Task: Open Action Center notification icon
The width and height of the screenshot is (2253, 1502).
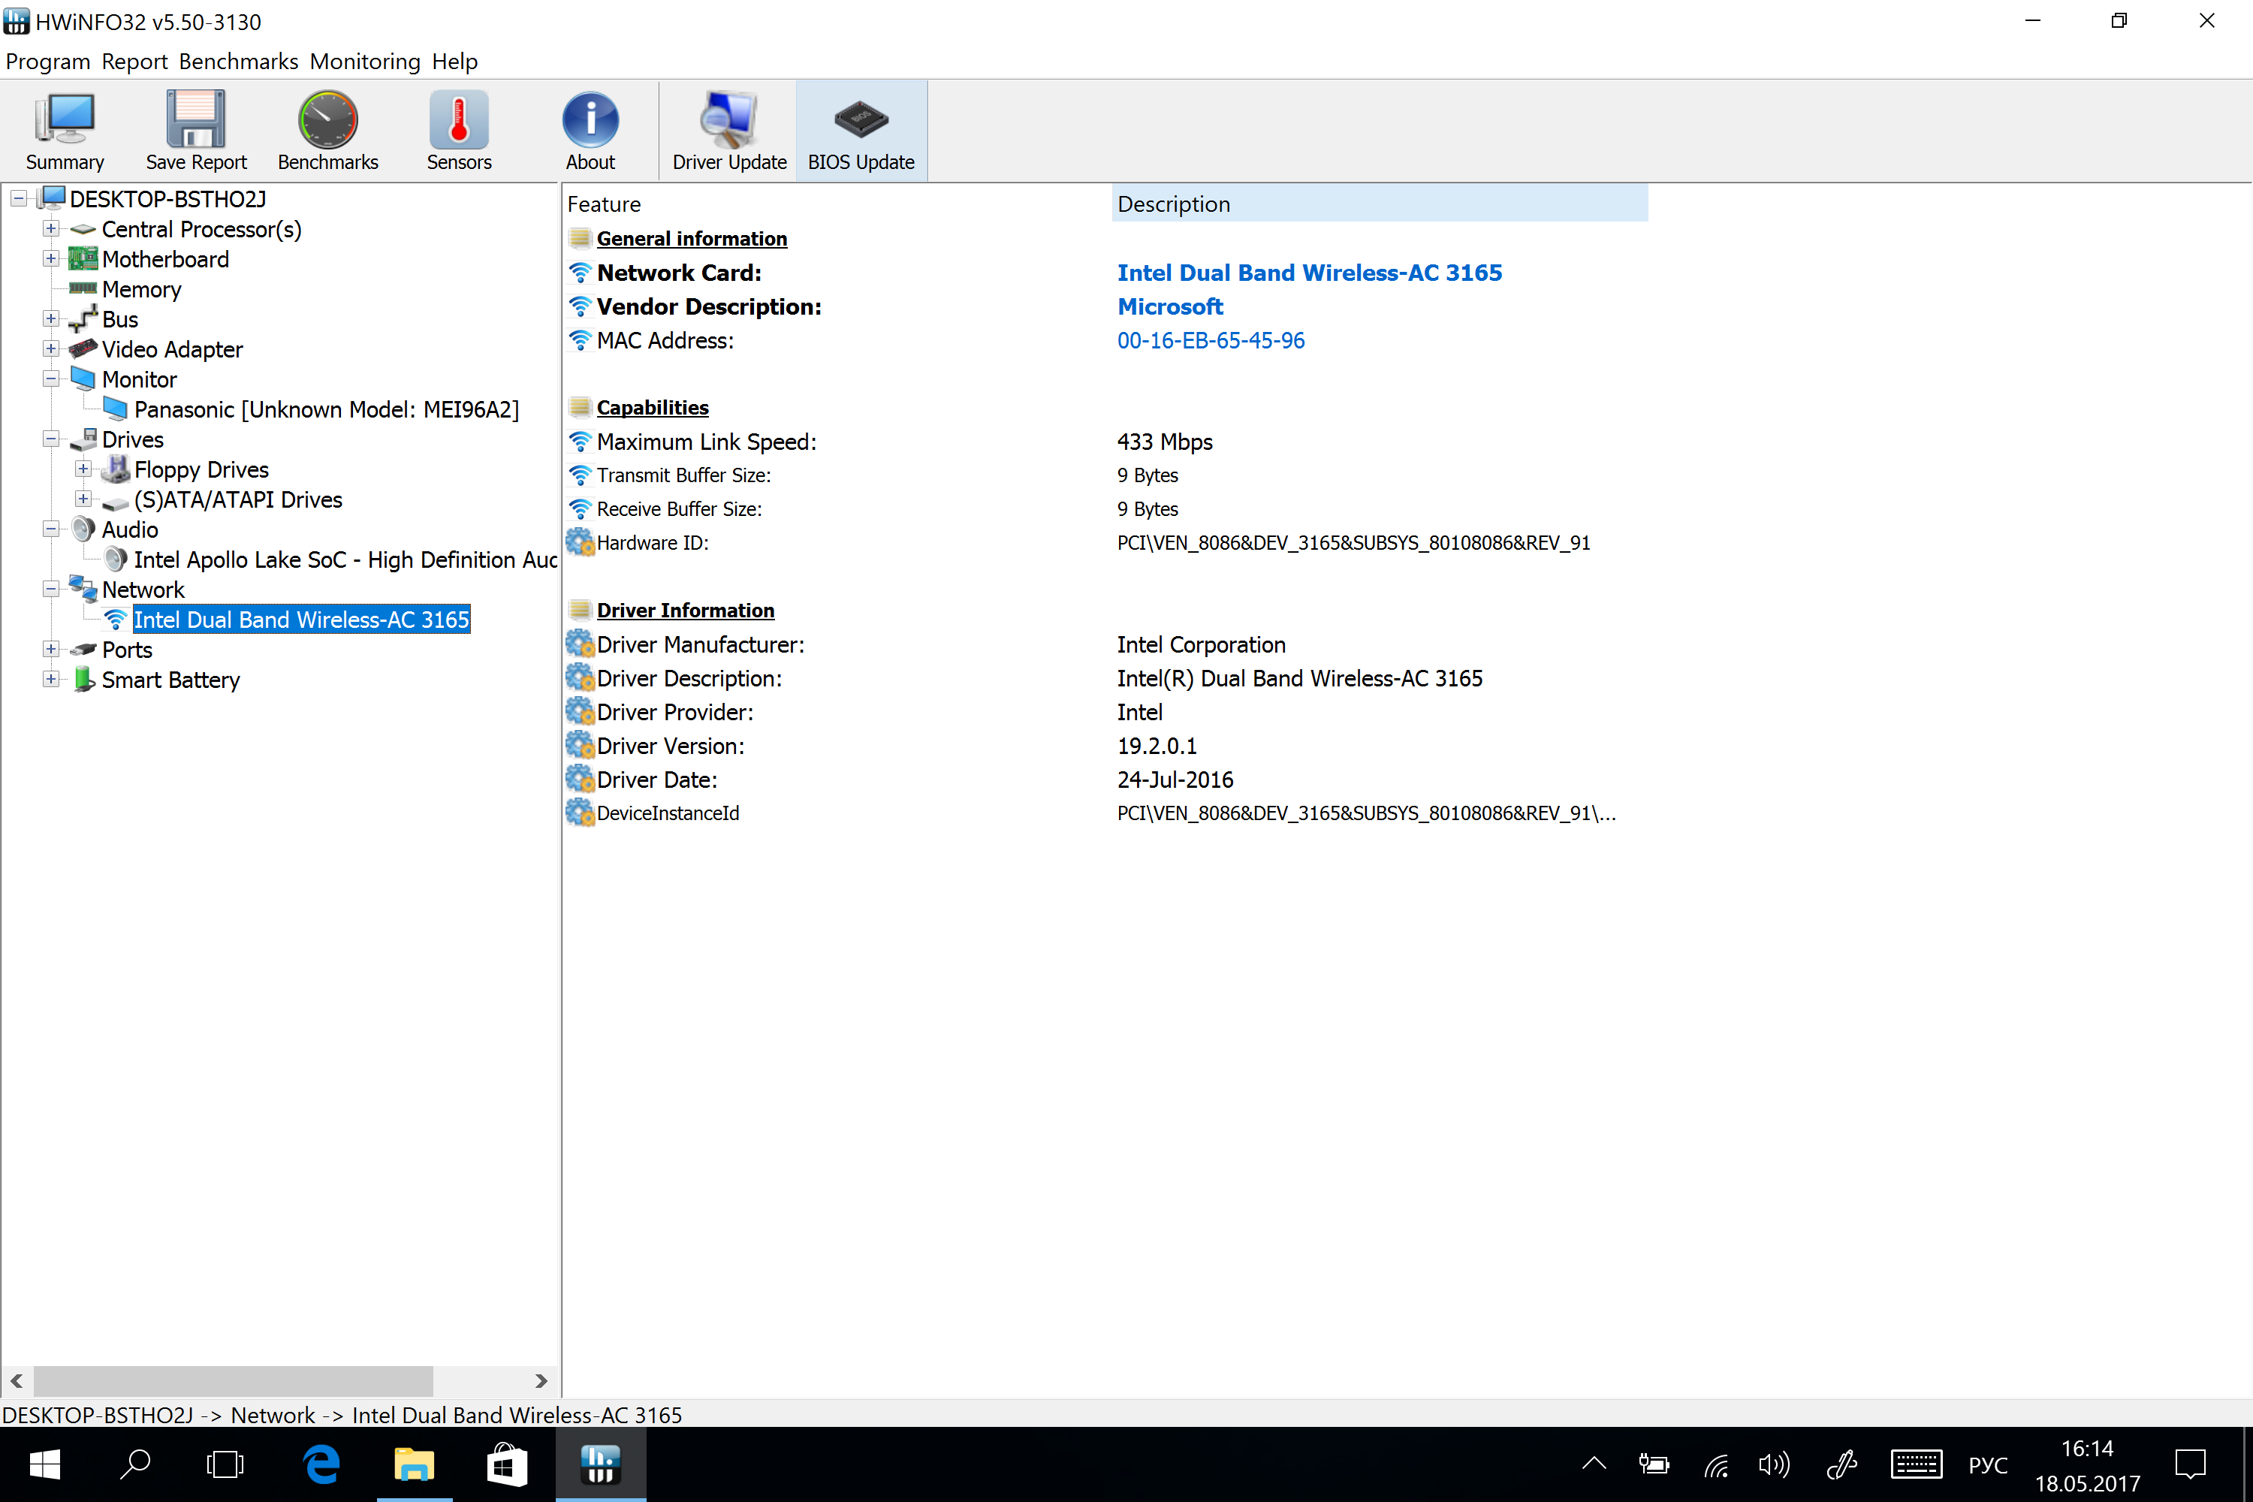Action: (2190, 1464)
